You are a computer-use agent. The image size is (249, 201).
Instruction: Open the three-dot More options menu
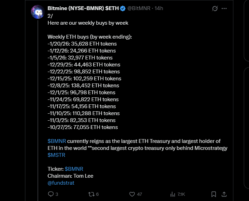pos(224,8)
